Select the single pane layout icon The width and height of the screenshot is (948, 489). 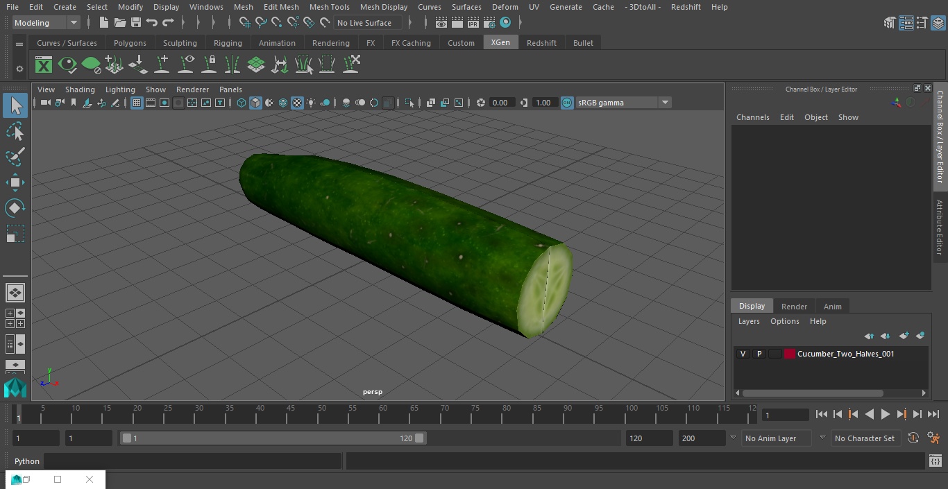(15, 293)
